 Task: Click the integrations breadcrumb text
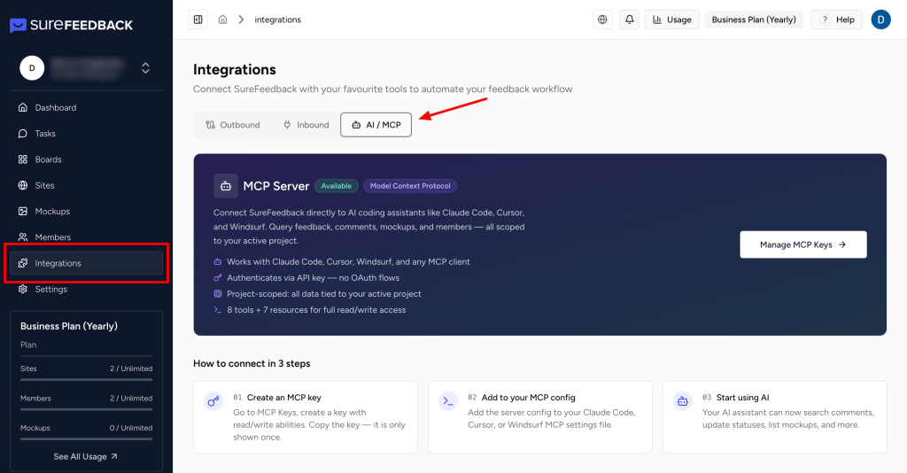pyautogui.click(x=277, y=19)
